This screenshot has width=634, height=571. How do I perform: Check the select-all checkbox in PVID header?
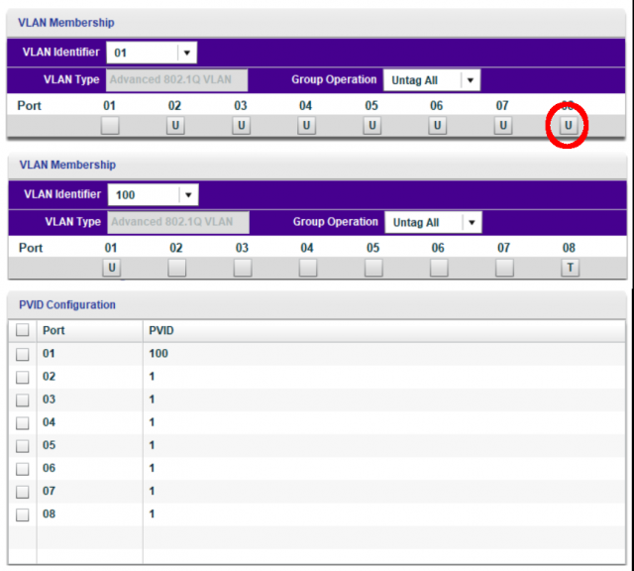pyautogui.click(x=22, y=330)
